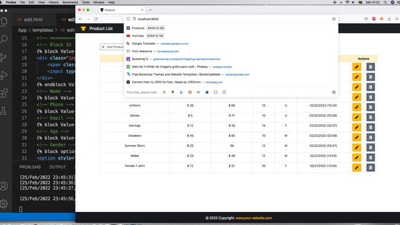The height and width of the screenshot is (225, 400).
Task: Search with Bing one-off icon
Action: tap(181, 92)
